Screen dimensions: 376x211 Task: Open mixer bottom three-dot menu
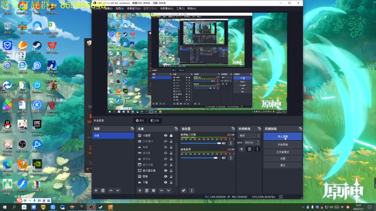tap(191, 190)
